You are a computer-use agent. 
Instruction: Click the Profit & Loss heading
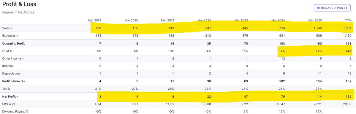(19, 4)
